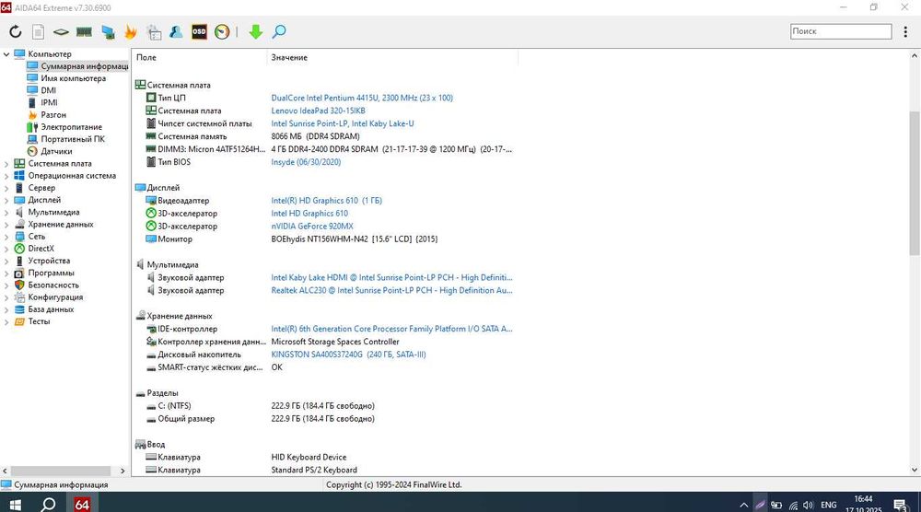921x512 pixels.
Task: Open the Insyde BIOS link
Action: (306, 162)
